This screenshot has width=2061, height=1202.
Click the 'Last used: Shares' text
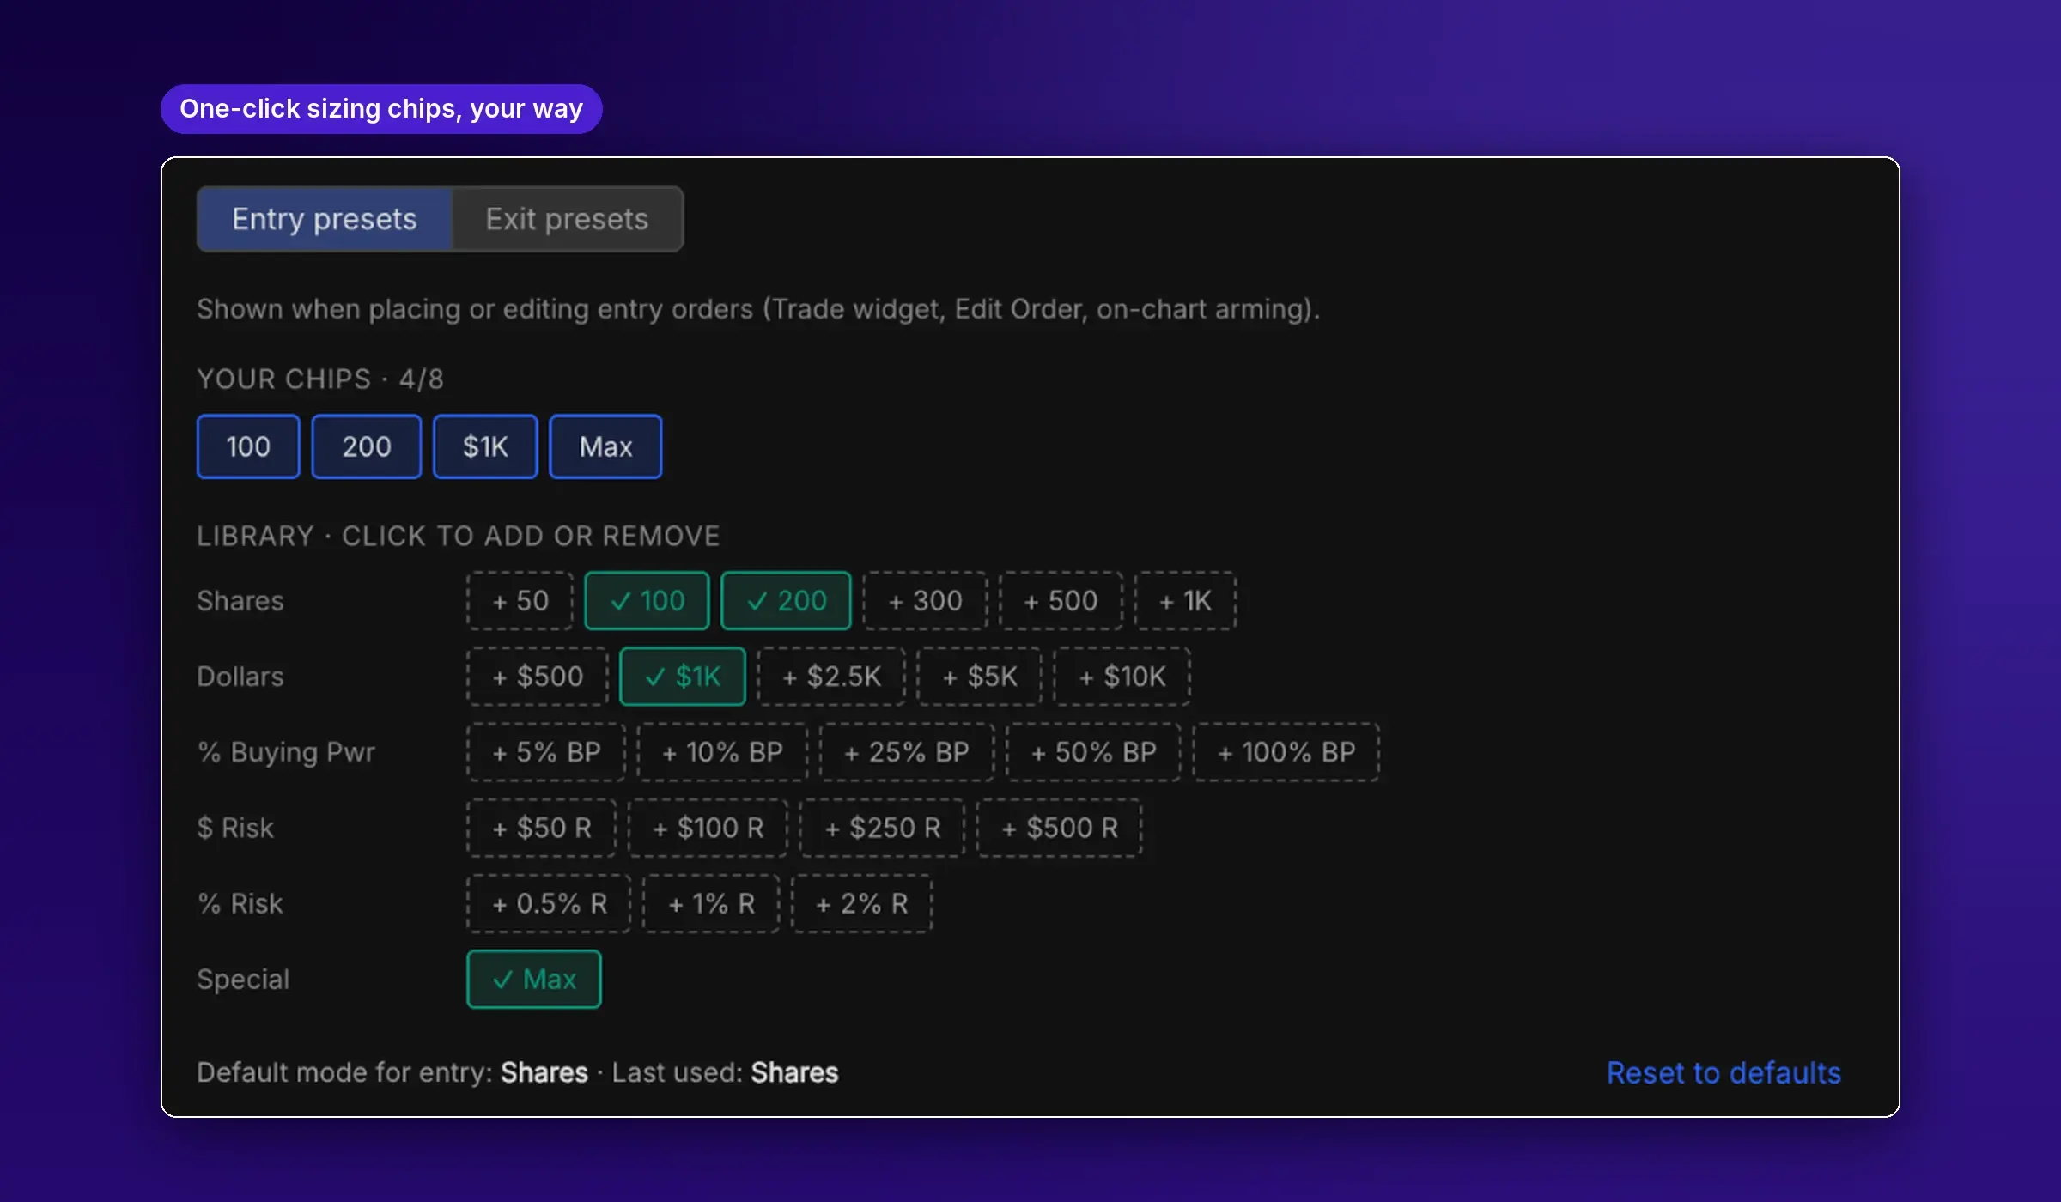[x=725, y=1072]
